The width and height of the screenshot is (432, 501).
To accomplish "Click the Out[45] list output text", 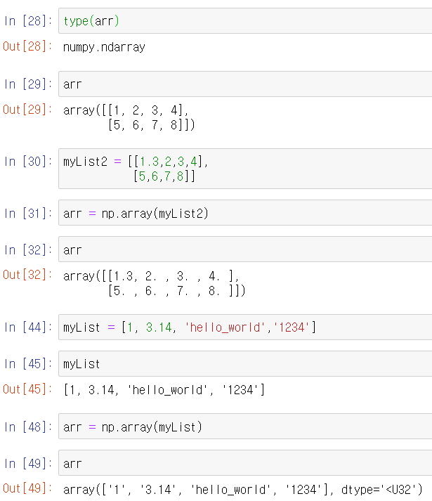I will coord(164,390).
